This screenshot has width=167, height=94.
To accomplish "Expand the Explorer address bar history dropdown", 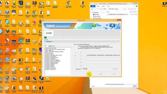I will [x=123, y=9].
